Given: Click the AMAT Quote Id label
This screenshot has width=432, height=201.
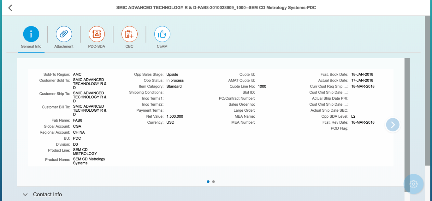Looking at the screenshot, I should [242, 81].
